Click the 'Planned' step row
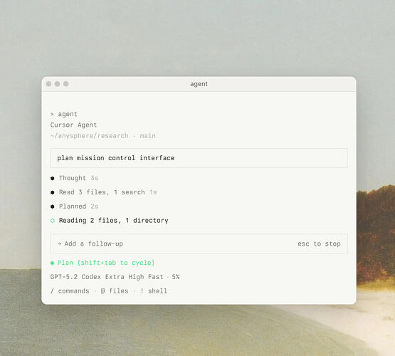395x356 pixels. point(74,206)
